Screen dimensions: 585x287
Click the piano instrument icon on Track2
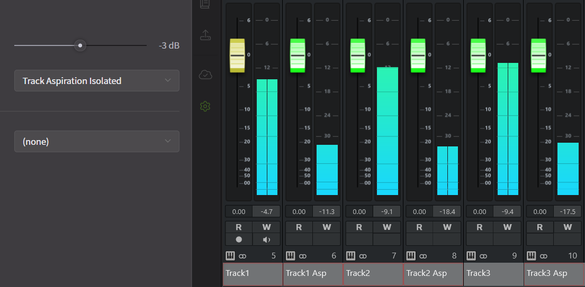click(x=350, y=256)
